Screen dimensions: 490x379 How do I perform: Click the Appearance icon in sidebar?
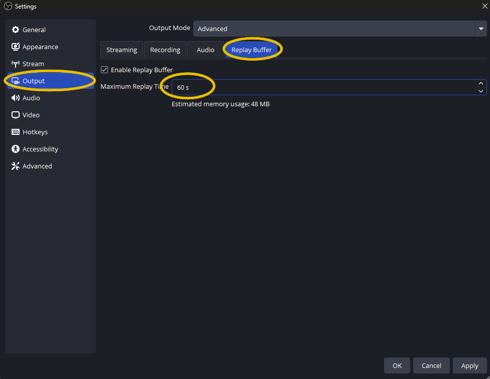pos(15,47)
